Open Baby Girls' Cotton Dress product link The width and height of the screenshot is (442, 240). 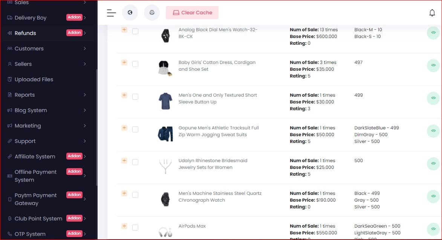(x=217, y=65)
